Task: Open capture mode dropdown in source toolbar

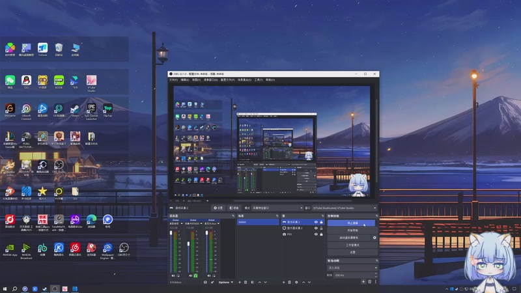Action: [x=277, y=208]
